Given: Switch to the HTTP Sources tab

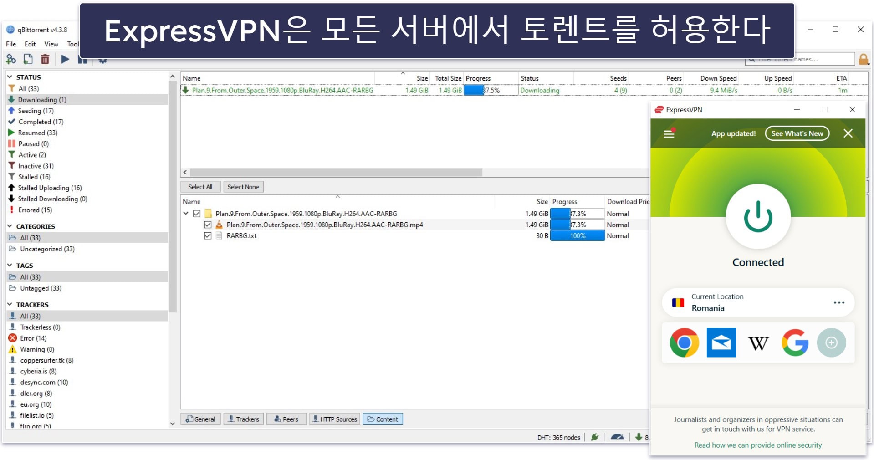Looking at the screenshot, I should point(334,419).
